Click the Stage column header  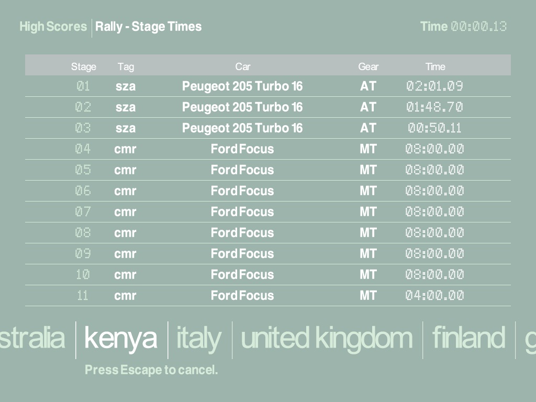84,66
